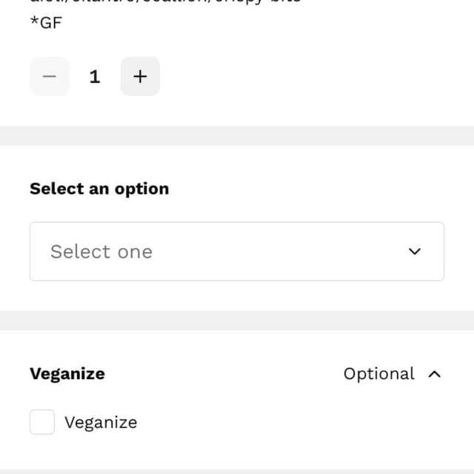
Task: Collapse Veganize section using the up chevron
Action: [x=435, y=374]
